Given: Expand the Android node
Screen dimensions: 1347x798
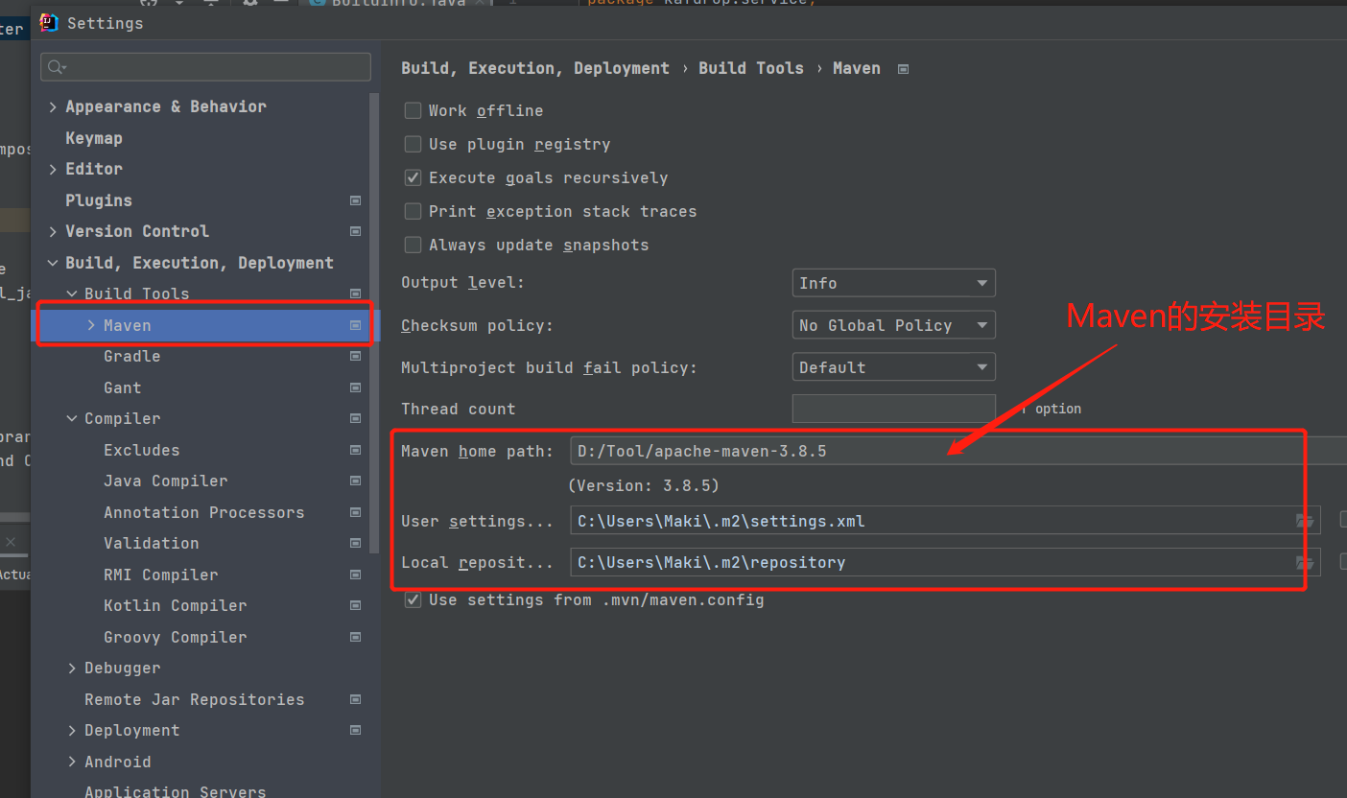Looking at the screenshot, I should click(72, 762).
